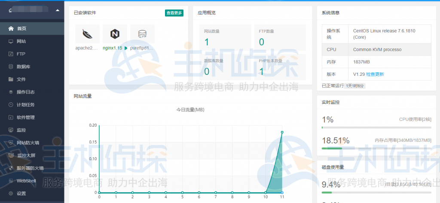The height and width of the screenshot is (203, 440).
Task: Open the nginx N logo icon
Action: click(x=115, y=34)
